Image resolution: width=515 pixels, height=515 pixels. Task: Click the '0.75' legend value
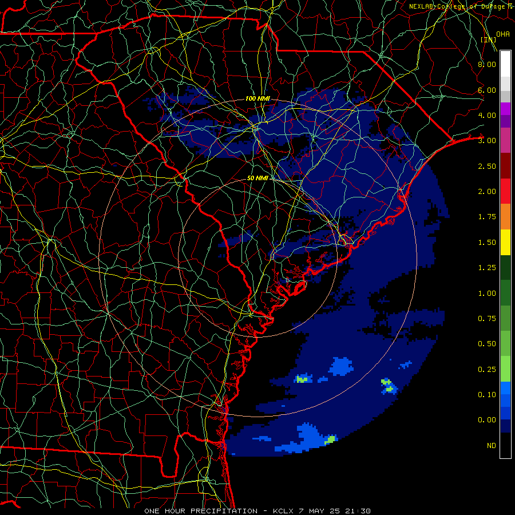click(x=487, y=319)
